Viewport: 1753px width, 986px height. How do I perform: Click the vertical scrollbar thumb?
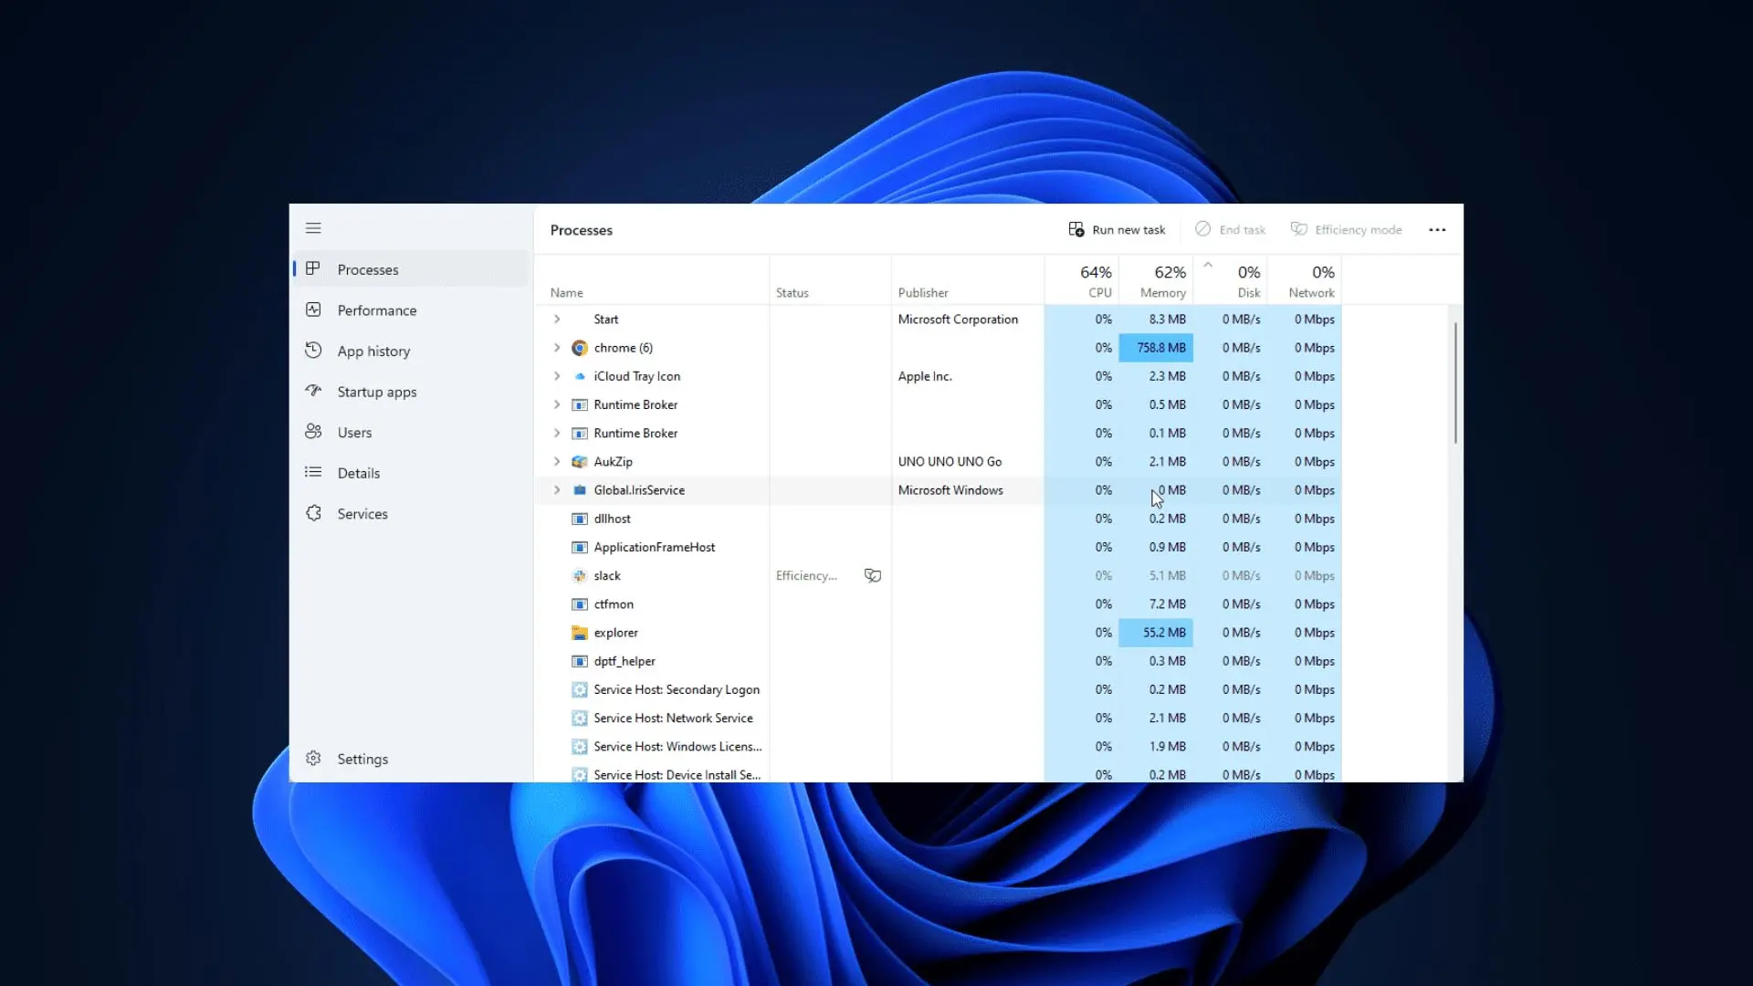pos(1455,383)
